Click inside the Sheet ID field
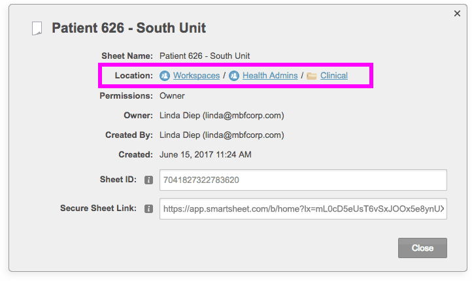This screenshot has height=281, width=472. [303, 180]
